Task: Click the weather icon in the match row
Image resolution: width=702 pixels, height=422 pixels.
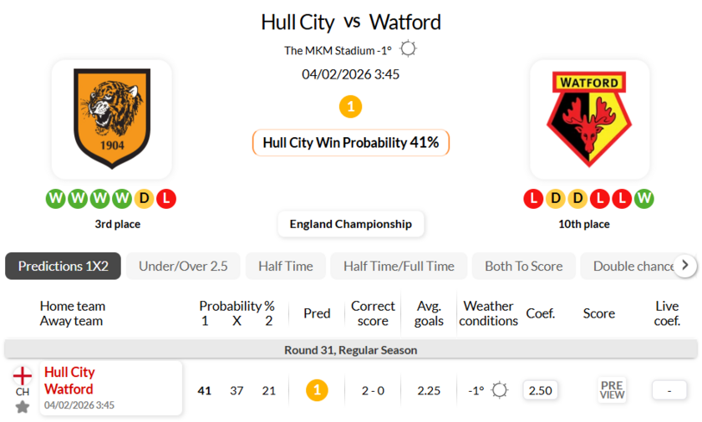Action: 500,390
